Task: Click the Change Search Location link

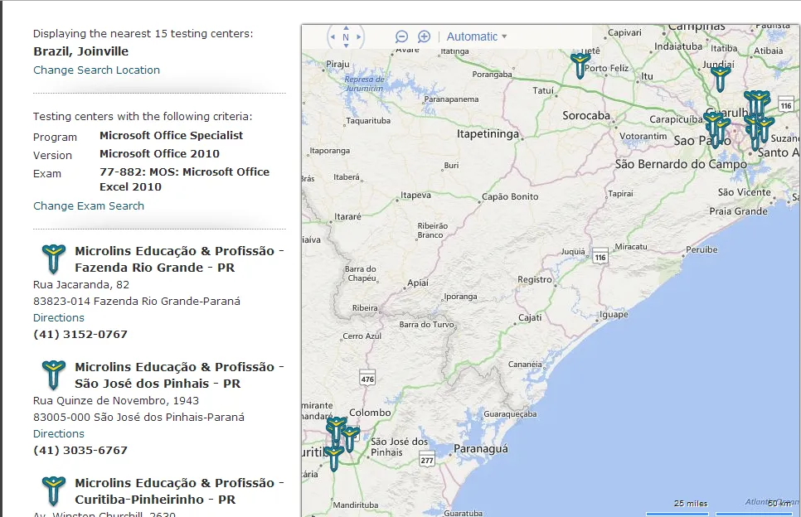Action: tap(96, 70)
